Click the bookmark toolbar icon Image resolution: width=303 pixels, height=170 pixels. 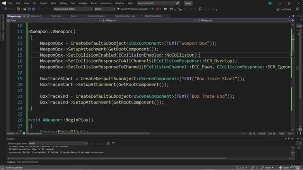click(200, 9)
